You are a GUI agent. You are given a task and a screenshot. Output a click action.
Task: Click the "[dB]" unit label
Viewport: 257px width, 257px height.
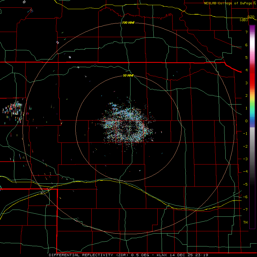(x=244, y=20)
